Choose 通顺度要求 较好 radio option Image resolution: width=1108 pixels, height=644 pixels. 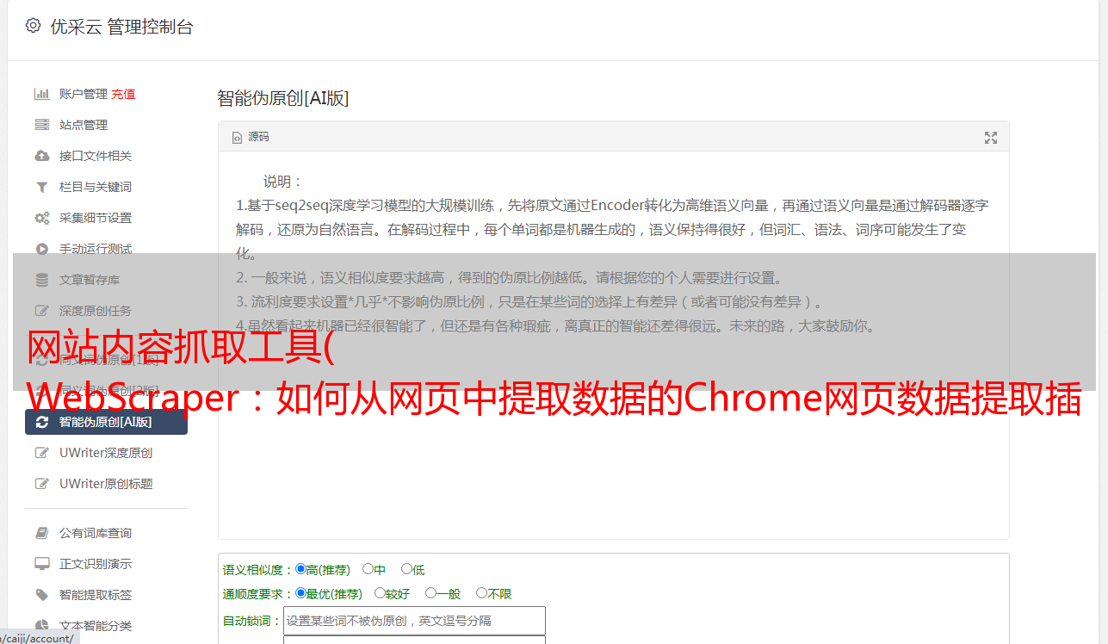pos(380,593)
